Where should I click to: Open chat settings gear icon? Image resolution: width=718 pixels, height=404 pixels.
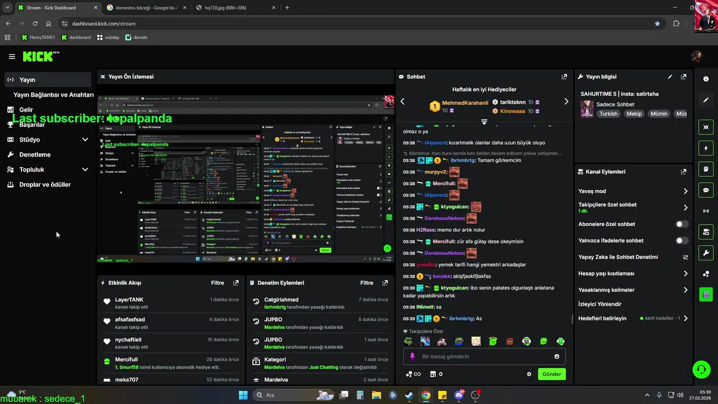tap(529, 374)
